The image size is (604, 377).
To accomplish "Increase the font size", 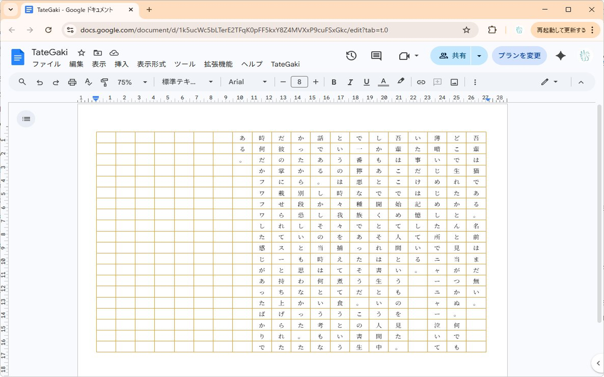I will point(316,82).
